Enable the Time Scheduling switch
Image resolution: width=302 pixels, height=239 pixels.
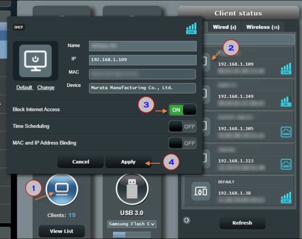(x=182, y=126)
